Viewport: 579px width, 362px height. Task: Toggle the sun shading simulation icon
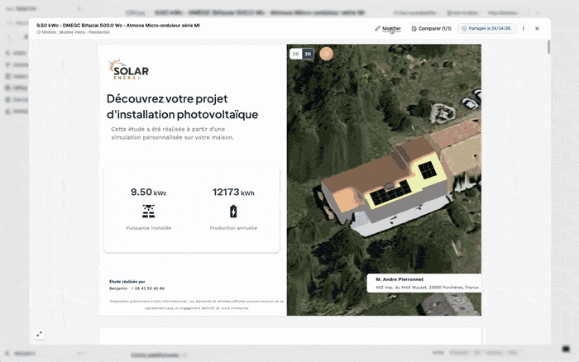(x=327, y=54)
